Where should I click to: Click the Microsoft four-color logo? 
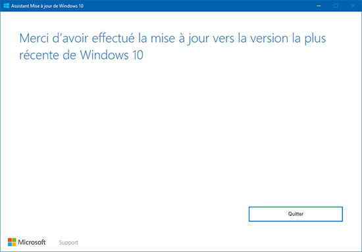(12, 242)
